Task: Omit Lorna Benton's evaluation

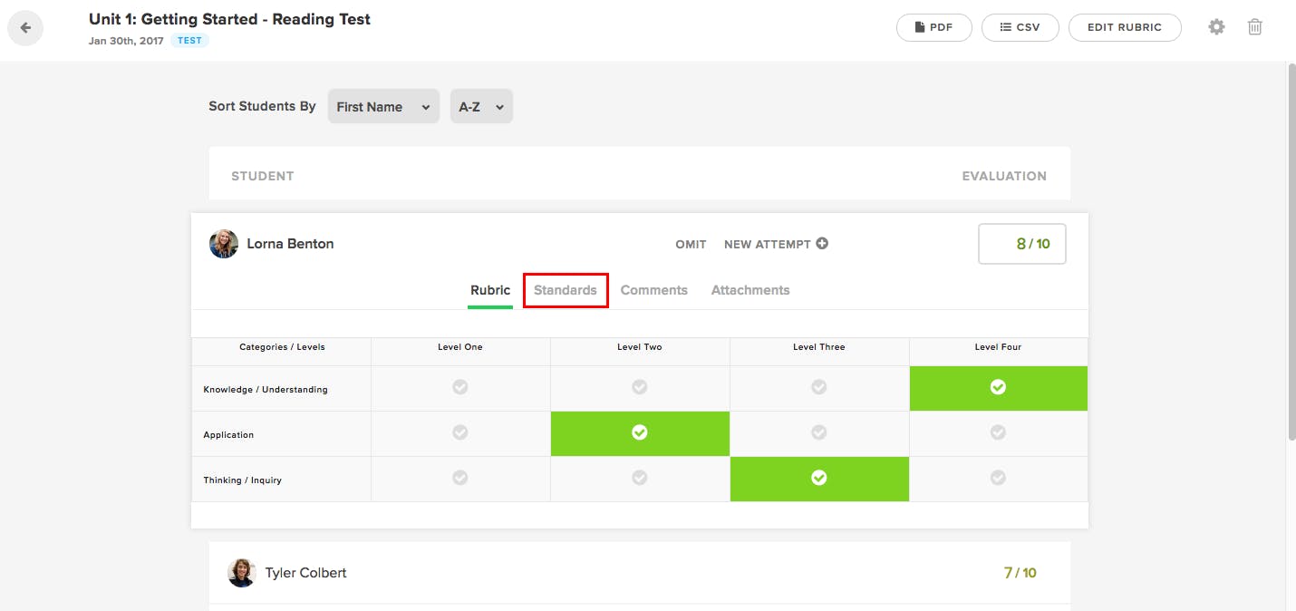Action: tap(691, 244)
